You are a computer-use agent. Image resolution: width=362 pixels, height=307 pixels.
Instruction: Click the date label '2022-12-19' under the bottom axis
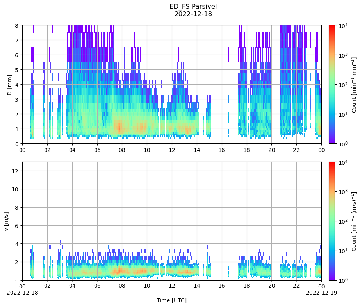(321, 293)
